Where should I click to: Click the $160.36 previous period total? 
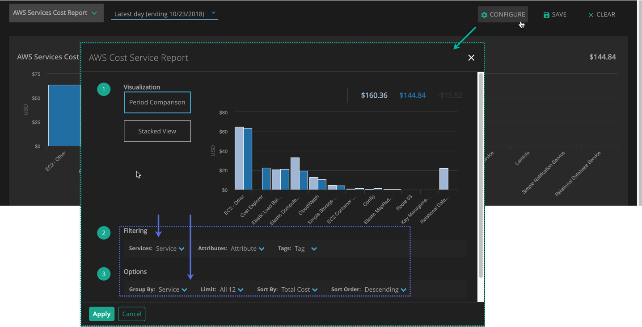pyautogui.click(x=374, y=95)
